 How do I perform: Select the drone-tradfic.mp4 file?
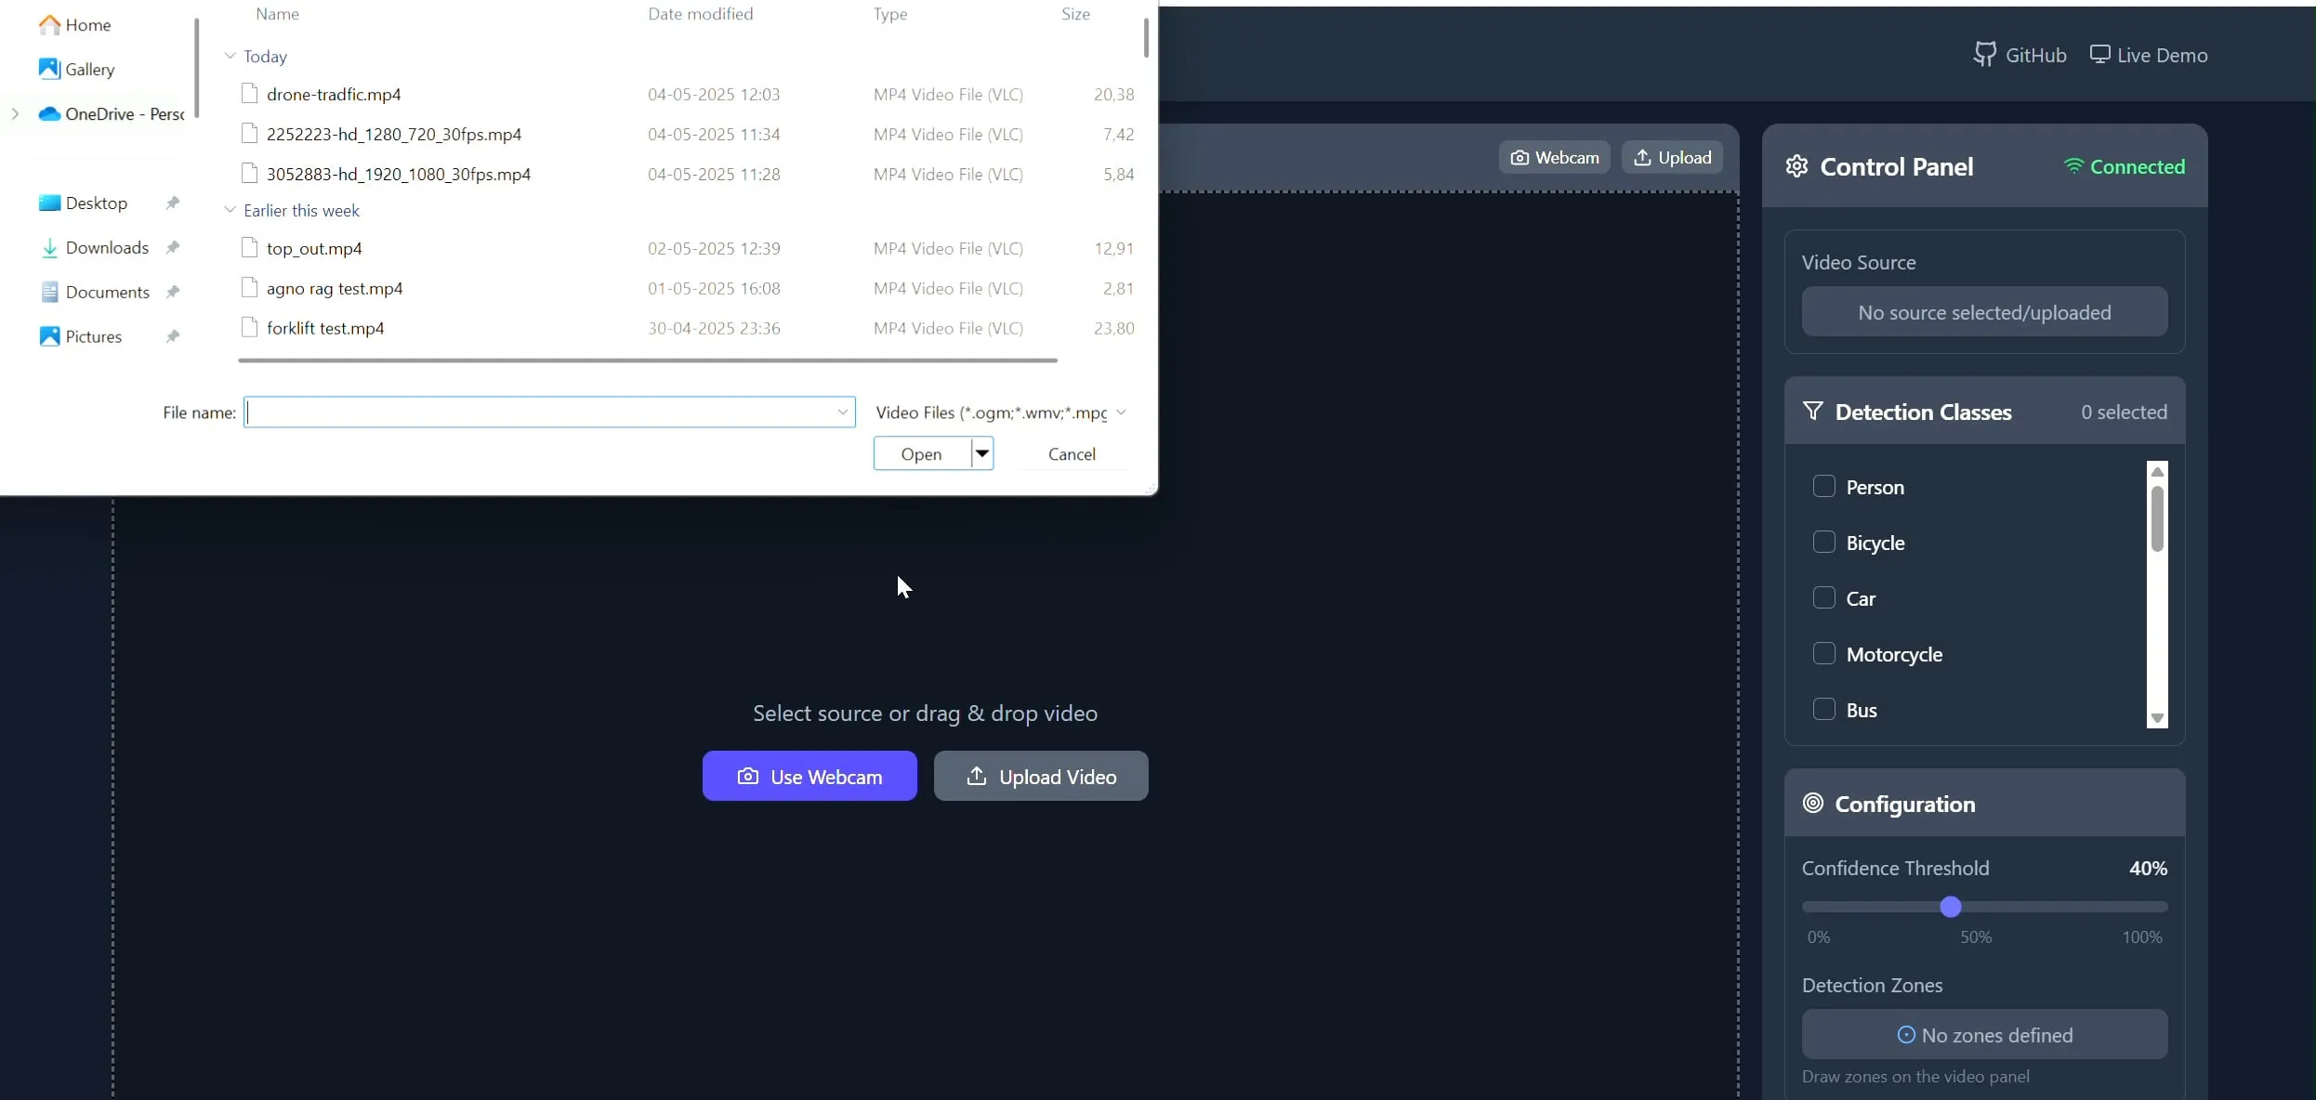(x=334, y=95)
